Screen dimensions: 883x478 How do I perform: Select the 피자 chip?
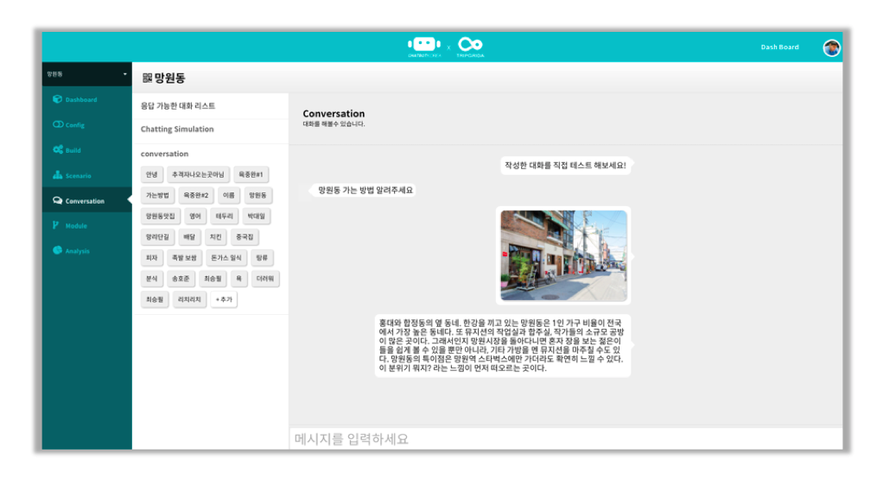[x=152, y=258]
